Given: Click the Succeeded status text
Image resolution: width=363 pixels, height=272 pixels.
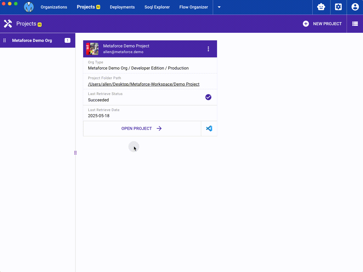Looking at the screenshot, I should pos(98,100).
